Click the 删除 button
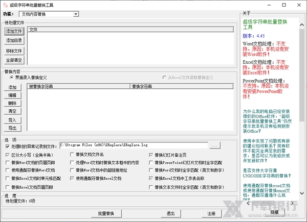Viewport: 307px width, 222px height. coord(12,103)
